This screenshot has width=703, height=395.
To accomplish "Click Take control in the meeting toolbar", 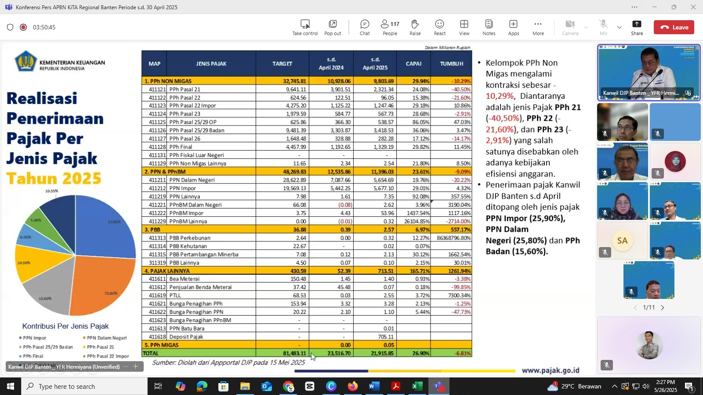I will click(x=305, y=27).
